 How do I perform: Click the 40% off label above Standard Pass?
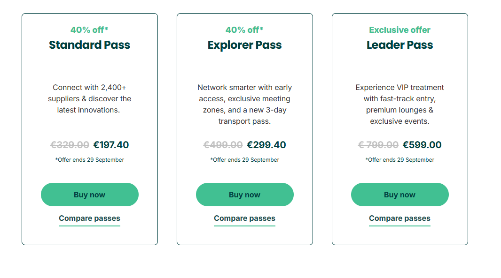pos(89,30)
